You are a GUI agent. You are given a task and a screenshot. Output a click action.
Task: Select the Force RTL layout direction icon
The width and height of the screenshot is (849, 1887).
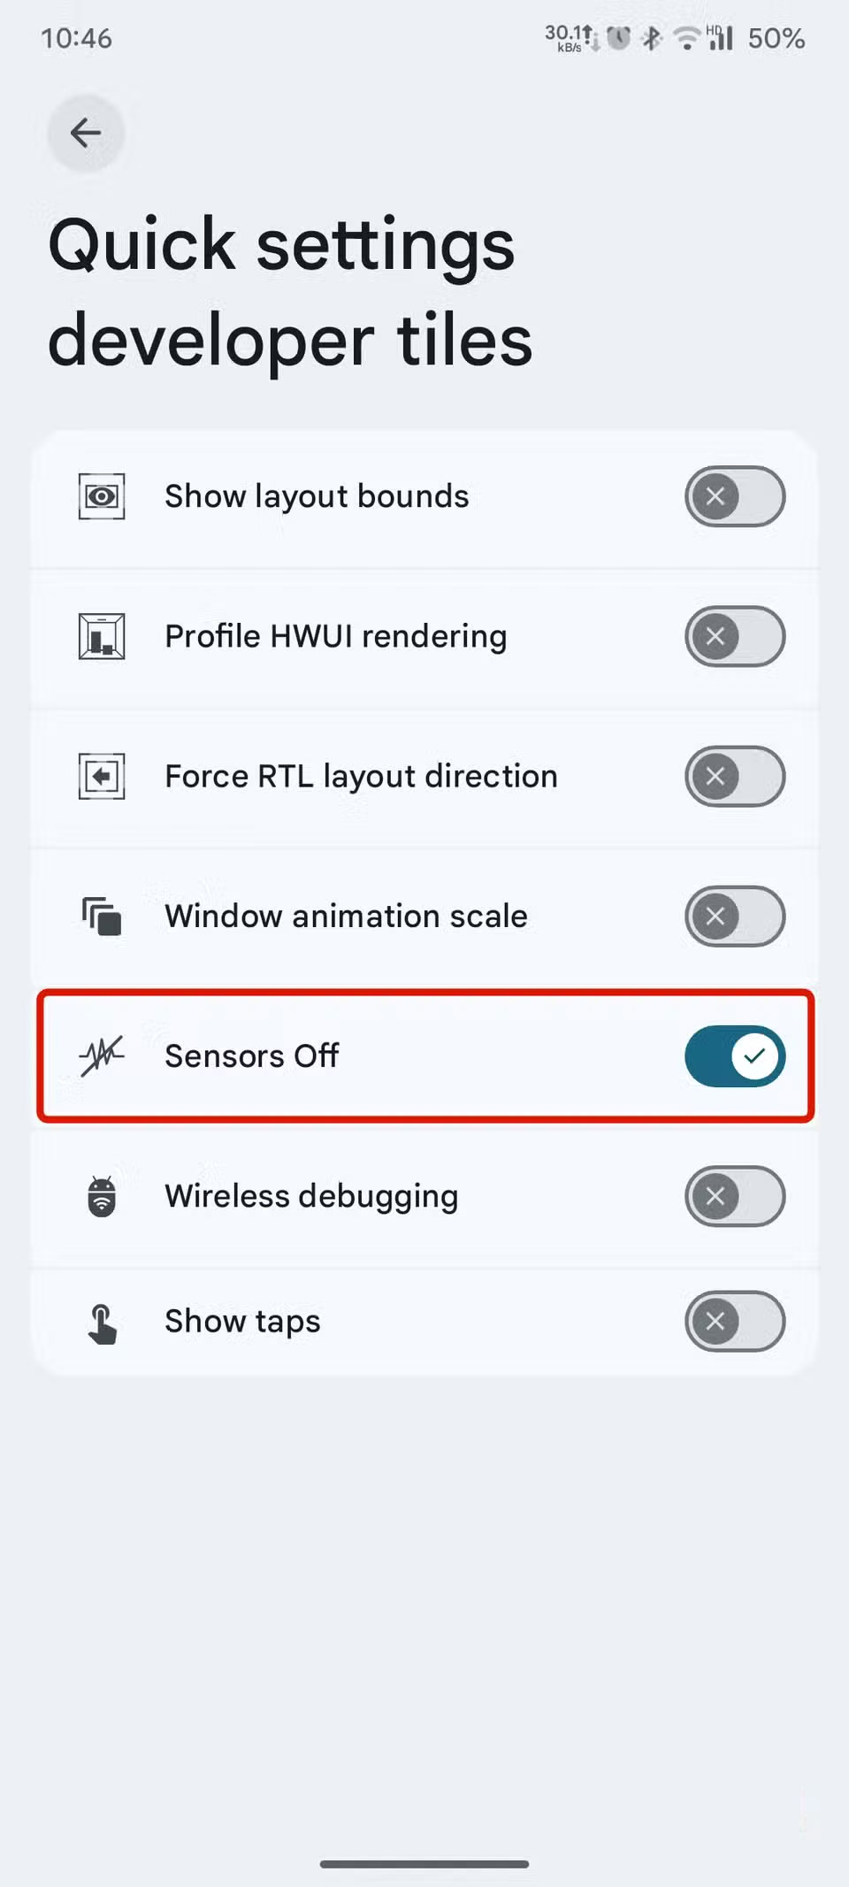pyautogui.click(x=102, y=776)
